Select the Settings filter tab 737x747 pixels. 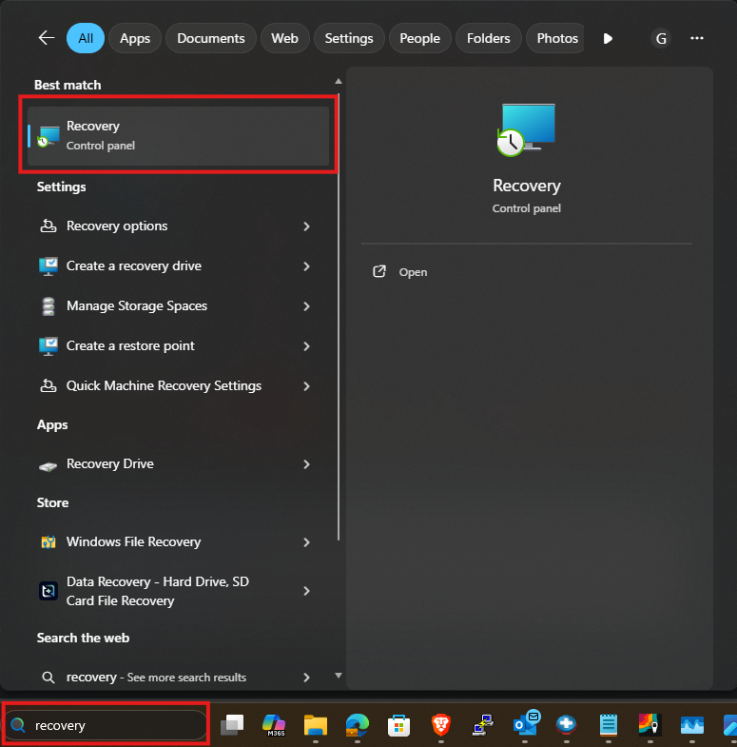[349, 38]
